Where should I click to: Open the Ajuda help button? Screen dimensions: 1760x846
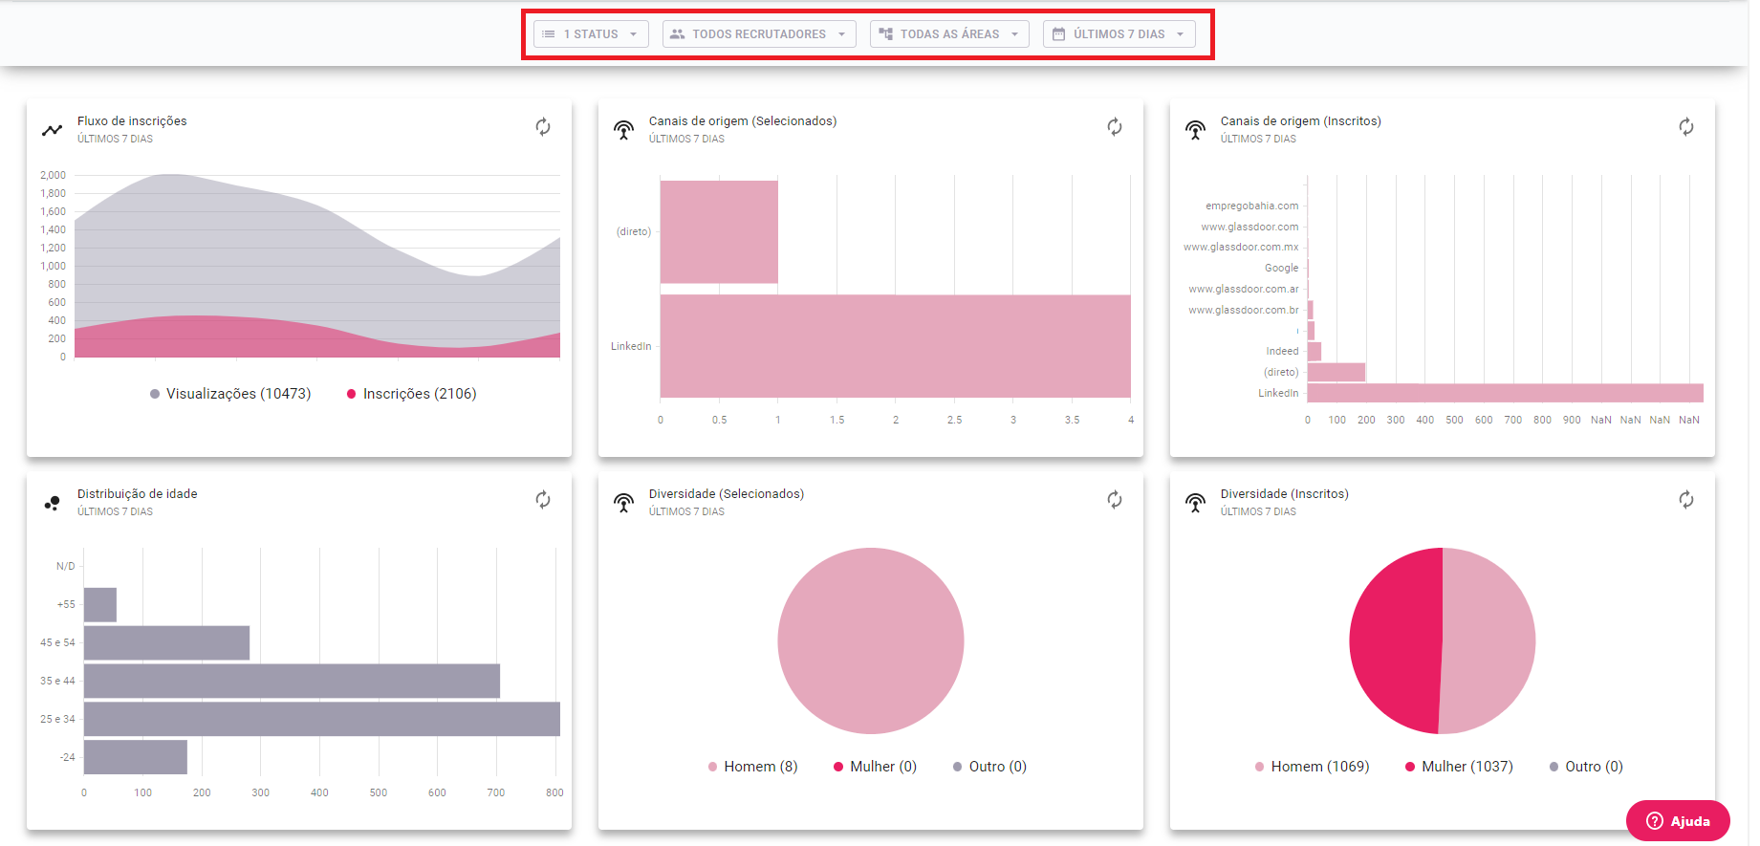point(1678,821)
